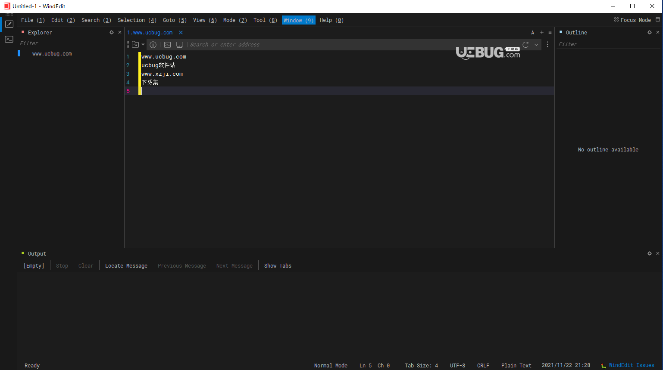Change CRLF line ending setting
The image size is (663, 370).
tap(483, 365)
